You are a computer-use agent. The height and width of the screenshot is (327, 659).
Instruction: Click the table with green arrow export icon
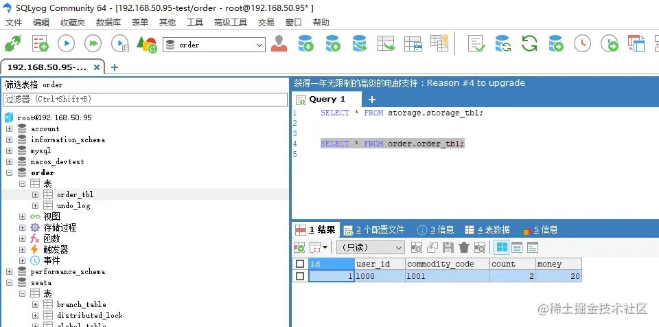point(386,43)
